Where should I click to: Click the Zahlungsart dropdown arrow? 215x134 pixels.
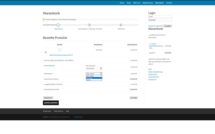pos(101,74)
